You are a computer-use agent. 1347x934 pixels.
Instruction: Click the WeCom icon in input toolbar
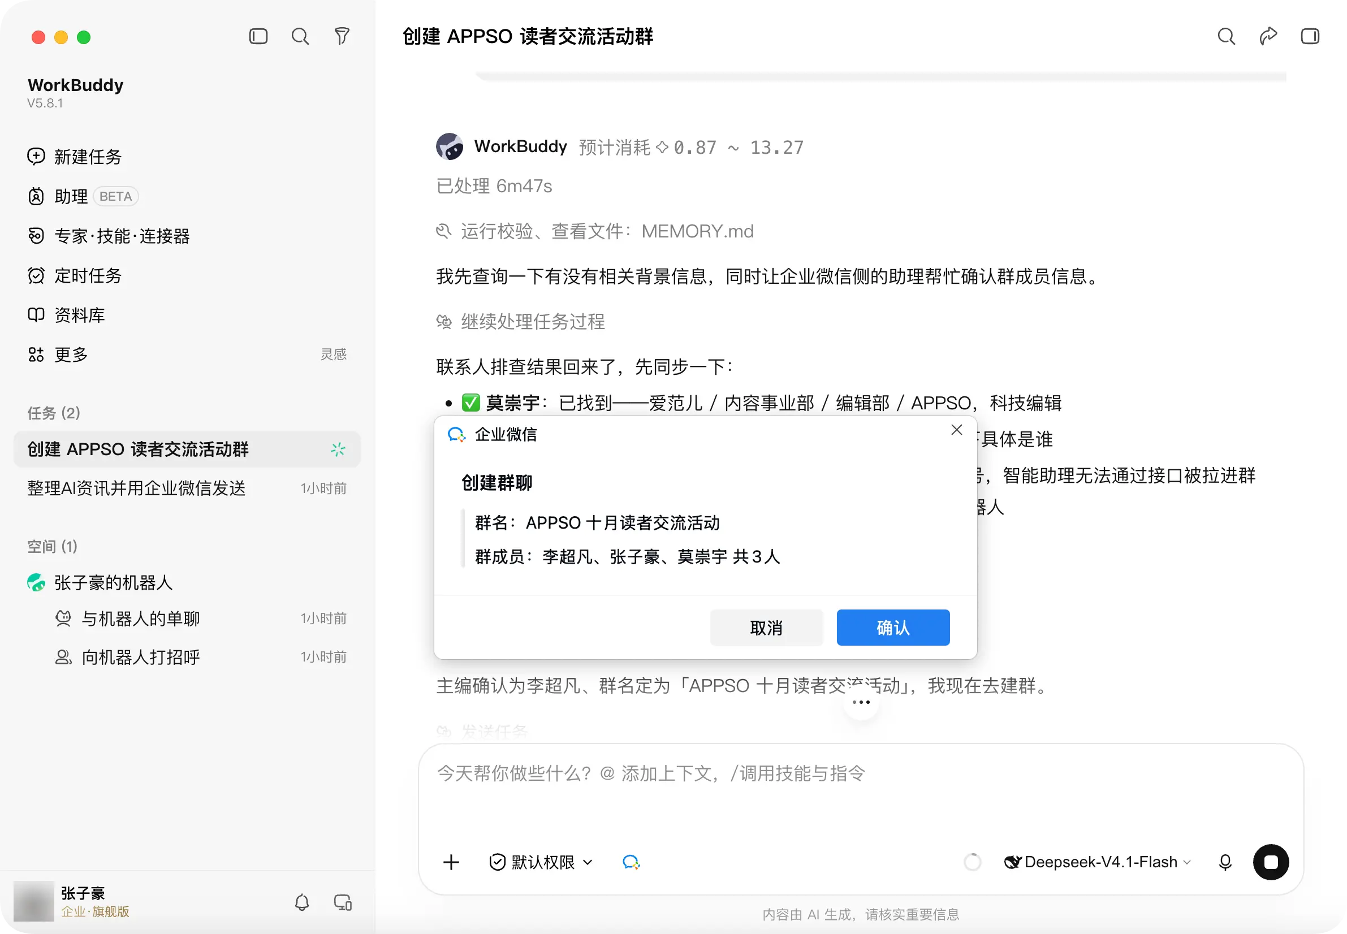point(631,862)
